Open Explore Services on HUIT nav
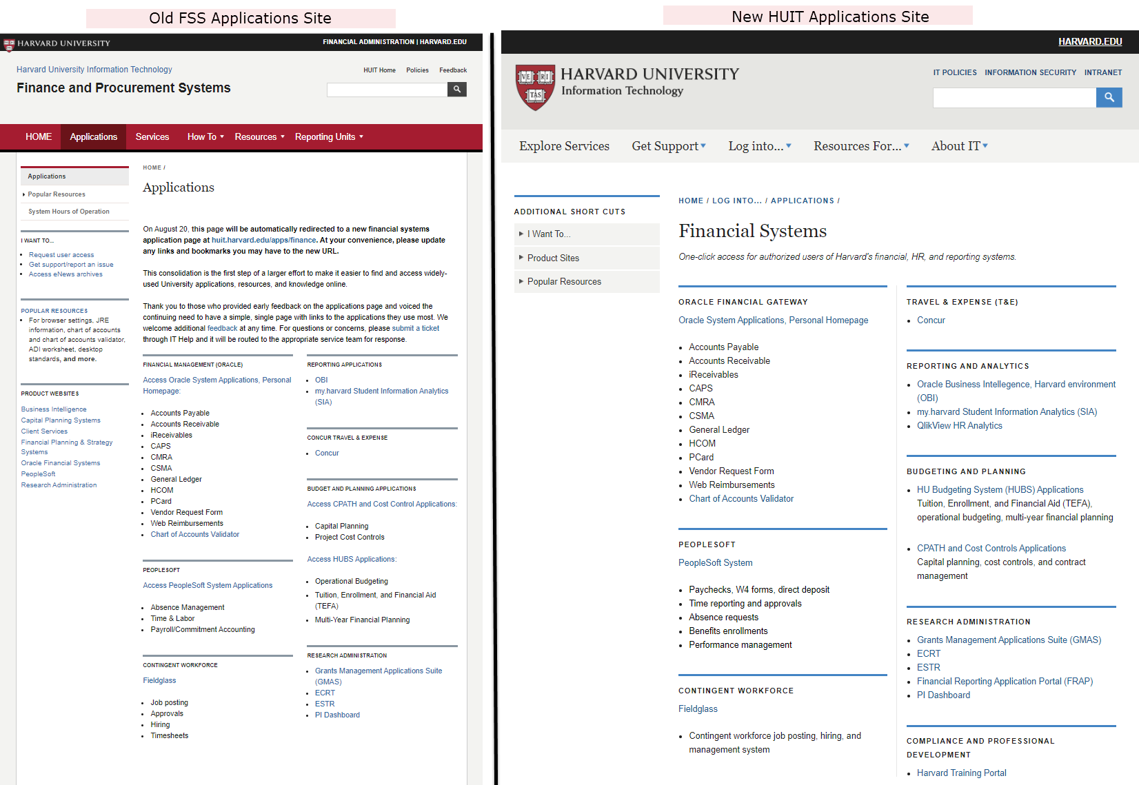The image size is (1139, 785). point(564,146)
